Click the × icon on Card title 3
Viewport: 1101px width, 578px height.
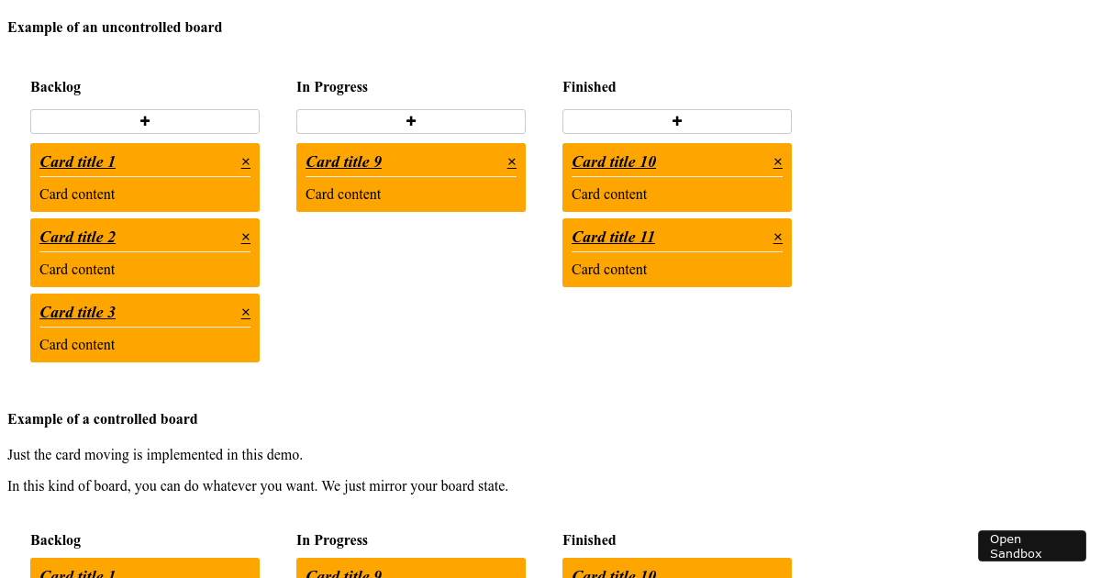click(x=245, y=312)
